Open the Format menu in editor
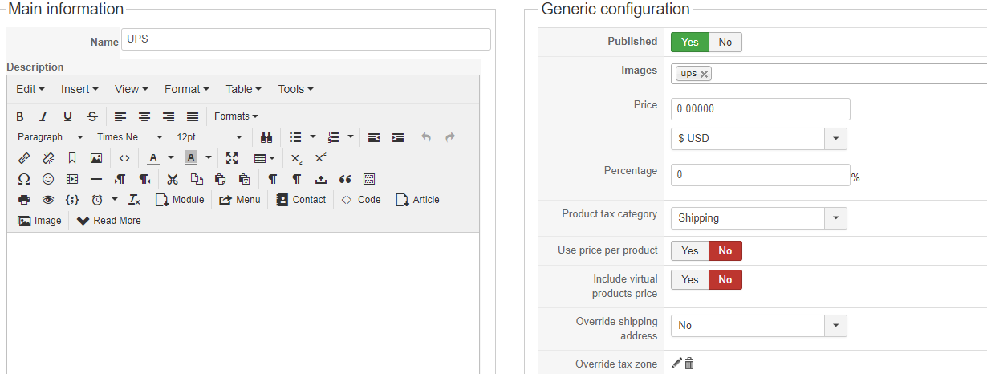The height and width of the screenshot is (374, 987). (x=186, y=89)
